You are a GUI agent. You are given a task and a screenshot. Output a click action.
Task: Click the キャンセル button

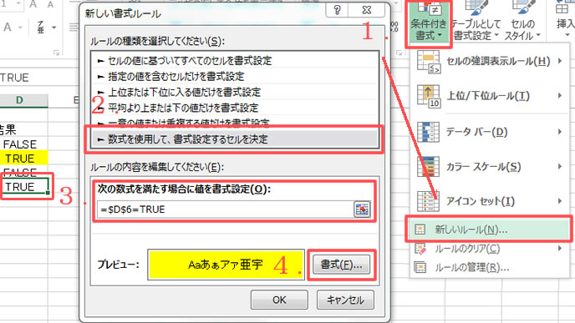345,300
